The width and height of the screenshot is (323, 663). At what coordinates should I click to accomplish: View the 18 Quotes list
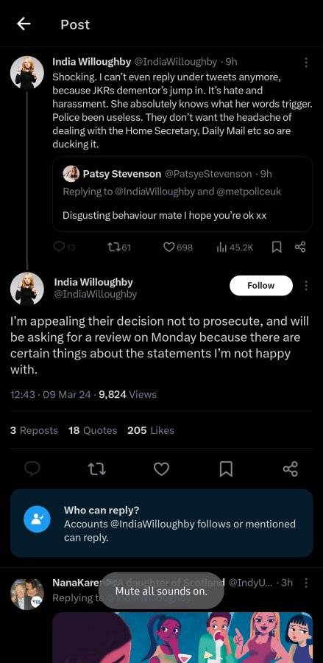pyautogui.click(x=93, y=430)
